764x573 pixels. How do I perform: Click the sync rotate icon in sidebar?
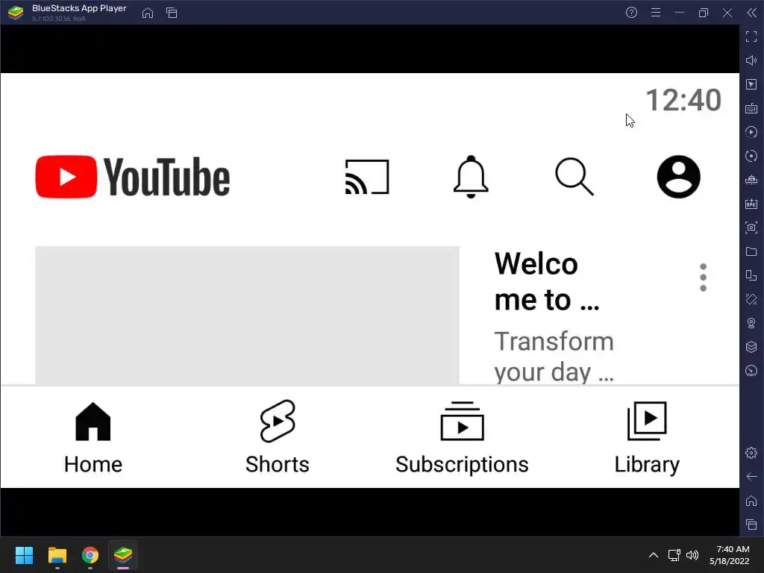point(751,156)
